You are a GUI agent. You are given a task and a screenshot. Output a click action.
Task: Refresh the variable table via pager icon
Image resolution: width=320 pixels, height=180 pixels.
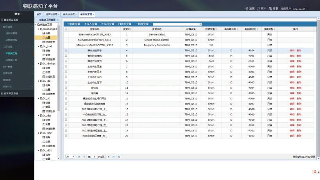tap(119, 157)
